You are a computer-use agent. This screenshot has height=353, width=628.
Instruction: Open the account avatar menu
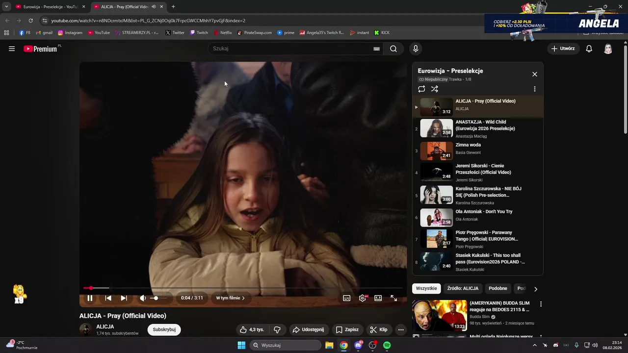pos(608,49)
